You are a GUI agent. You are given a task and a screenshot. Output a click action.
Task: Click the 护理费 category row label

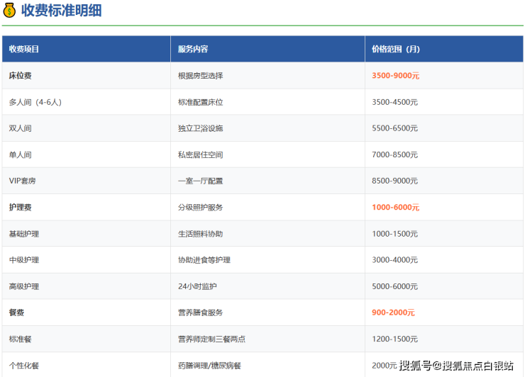[20, 208]
